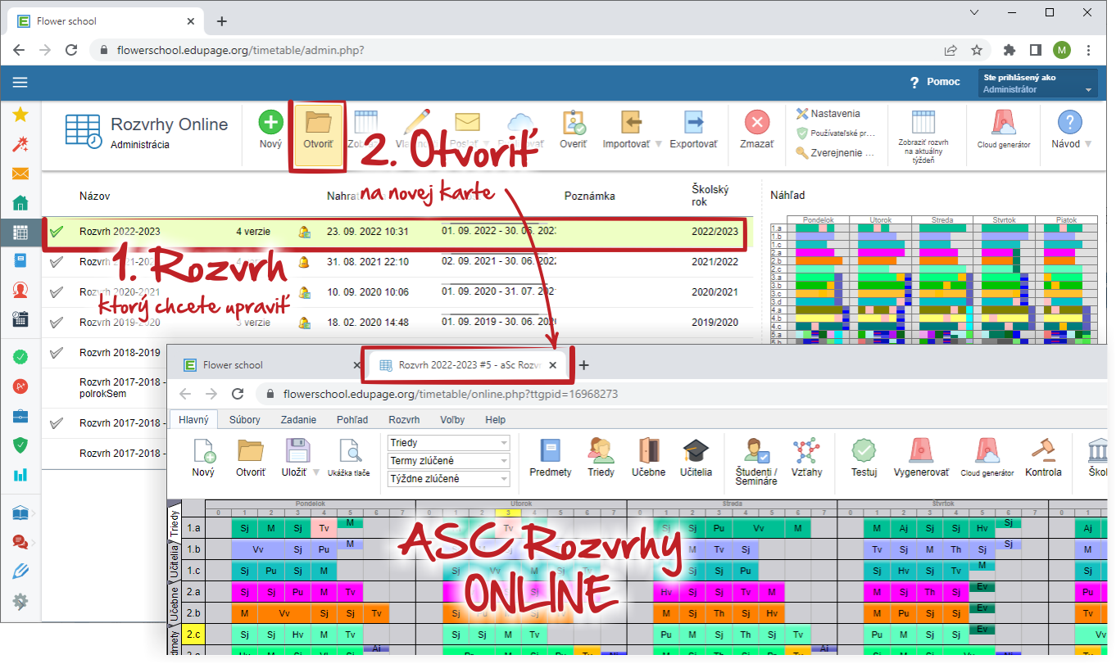Toggle the checkmark of the 18. 02. 2020 row

pos(56,322)
